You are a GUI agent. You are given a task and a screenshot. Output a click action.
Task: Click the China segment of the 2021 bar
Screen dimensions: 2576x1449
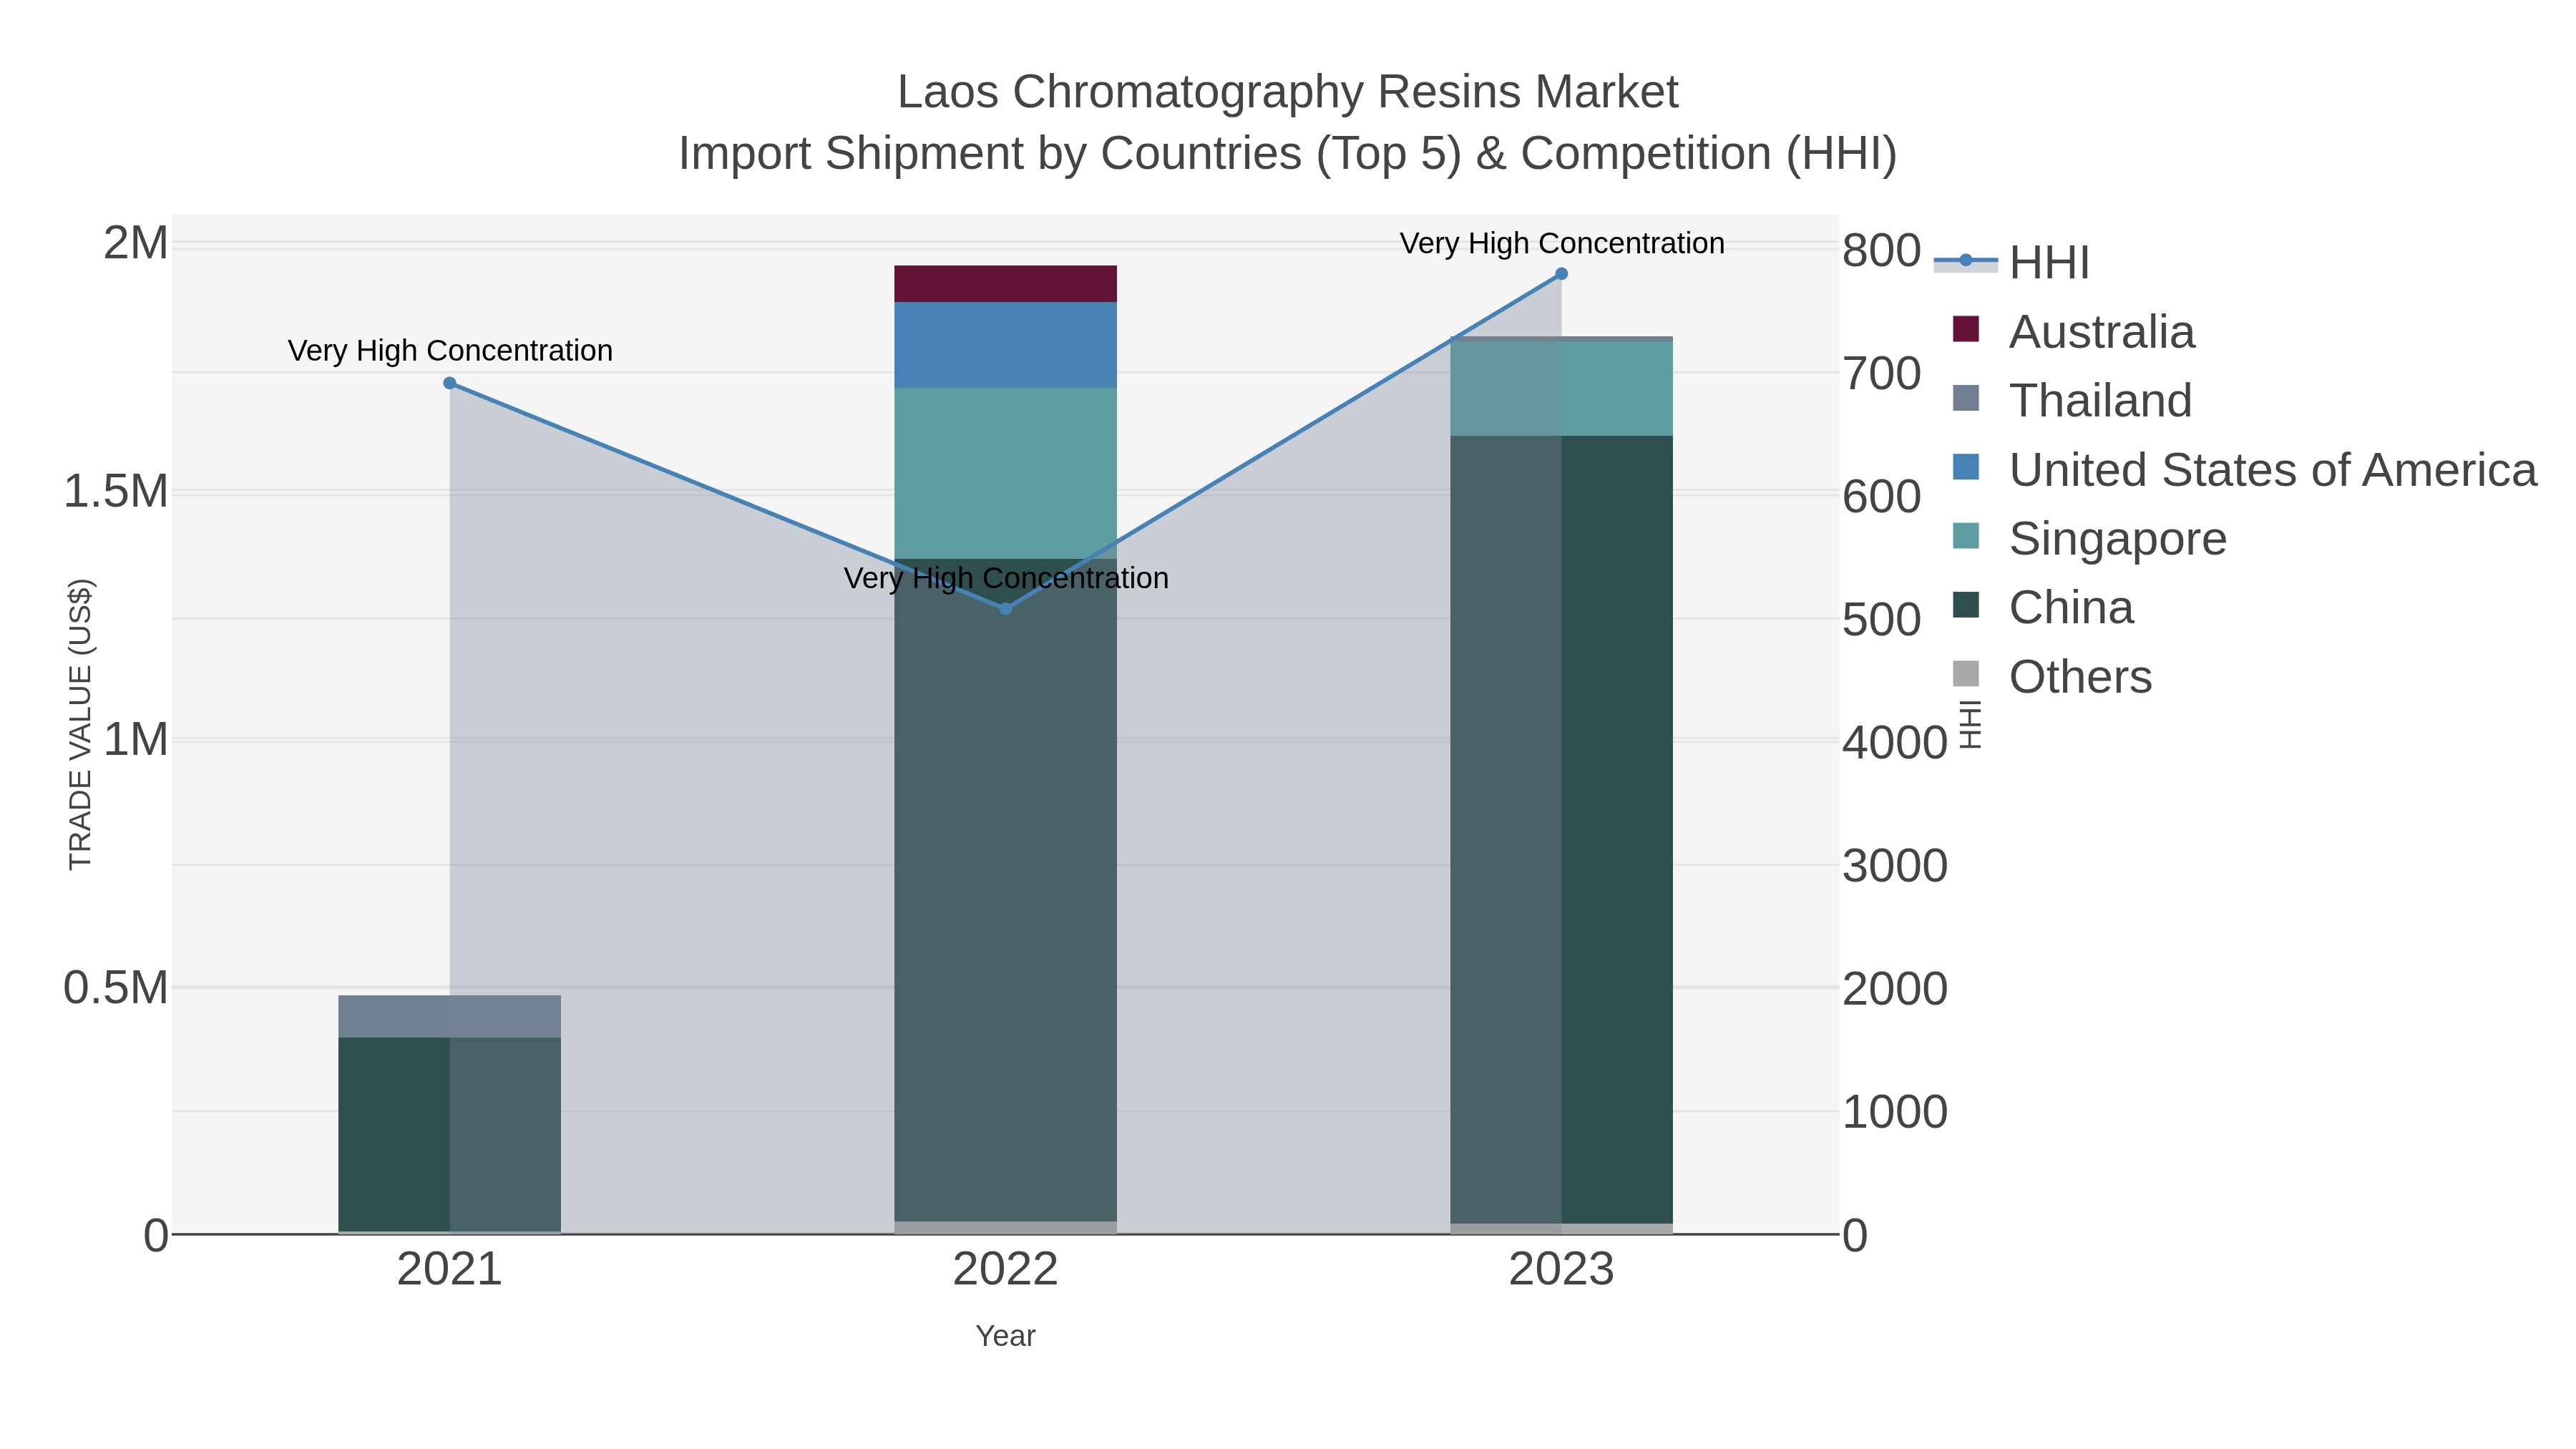[450, 1134]
